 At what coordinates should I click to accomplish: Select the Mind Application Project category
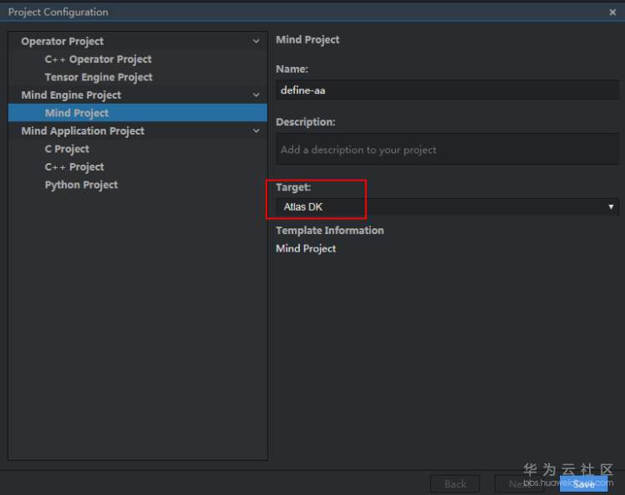pyautogui.click(x=83, y=131)
